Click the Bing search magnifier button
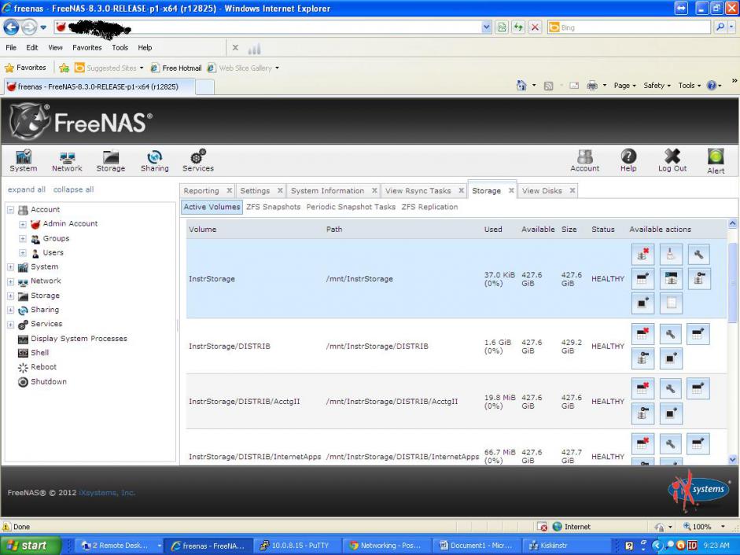 [x=720, y=28]
